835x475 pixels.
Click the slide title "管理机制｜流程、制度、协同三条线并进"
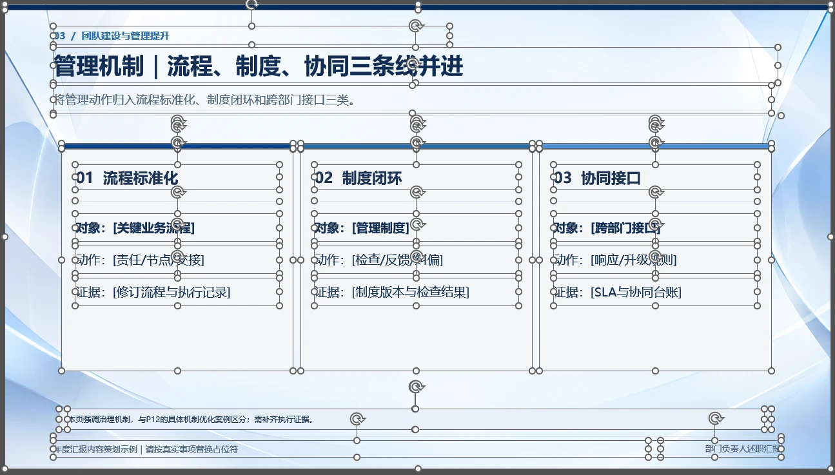[x=258, y=66]
